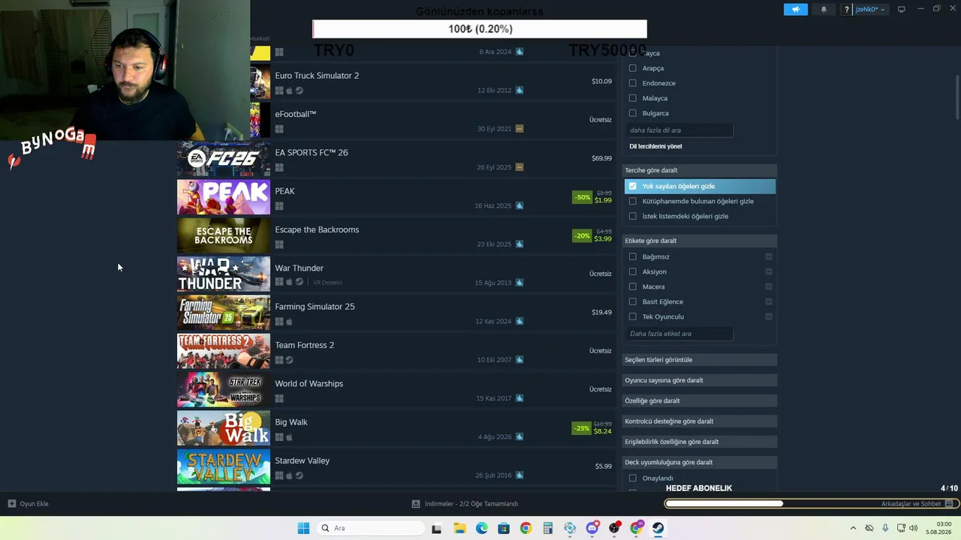Check the Basit Eğlence tag checkbox
This screenshot has height=540, width=961.
pos(632,301)
